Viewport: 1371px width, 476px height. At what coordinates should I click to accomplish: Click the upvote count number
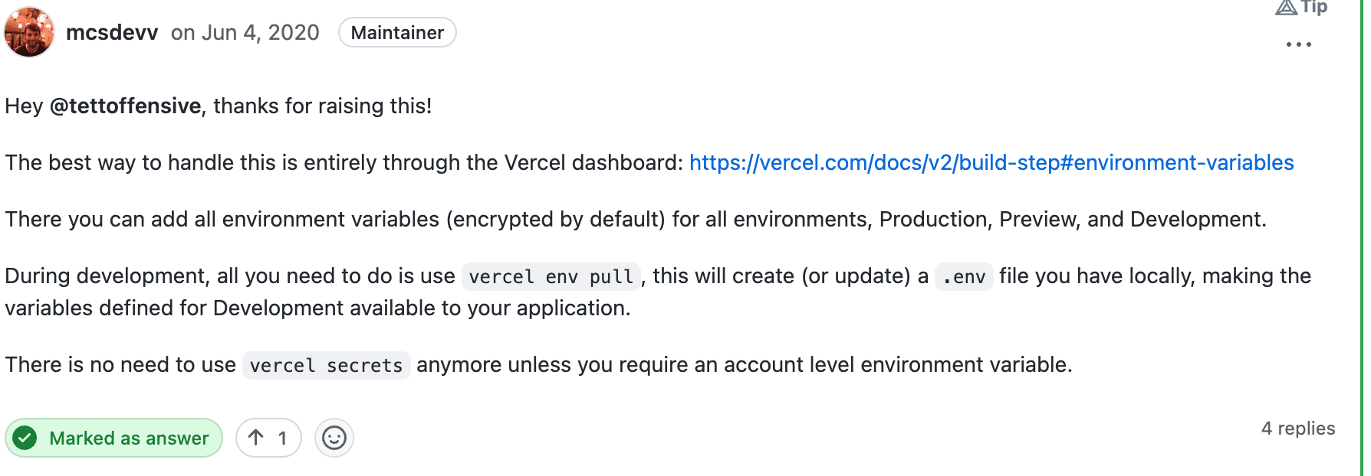point(281,437)
